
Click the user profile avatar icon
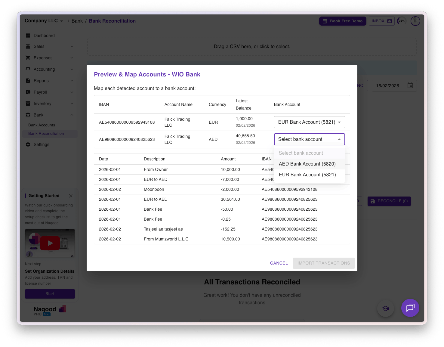pos(415,21)
